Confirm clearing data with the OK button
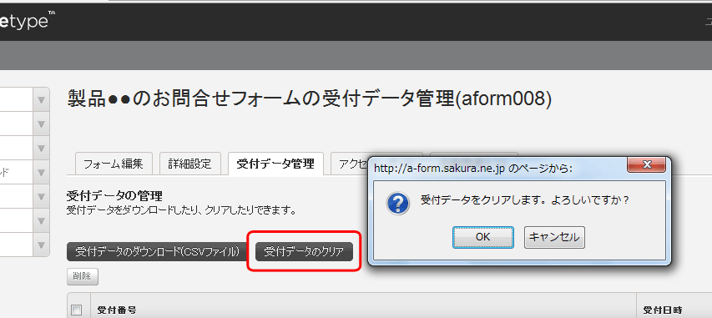 [483, 237]
